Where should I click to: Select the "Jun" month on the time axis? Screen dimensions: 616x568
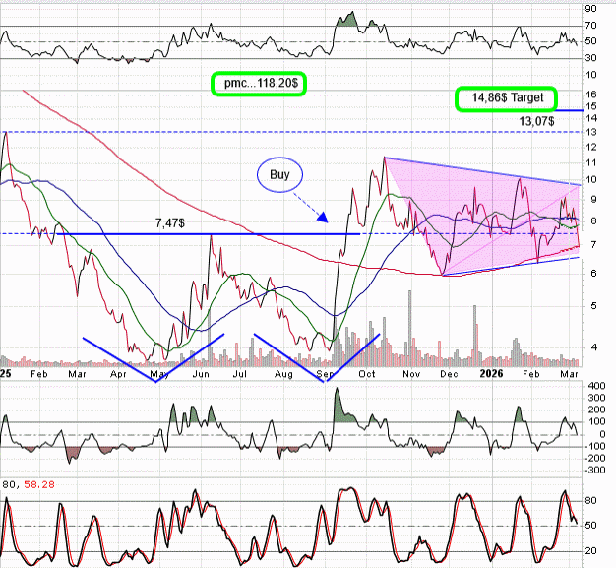[x=201, y=375]
